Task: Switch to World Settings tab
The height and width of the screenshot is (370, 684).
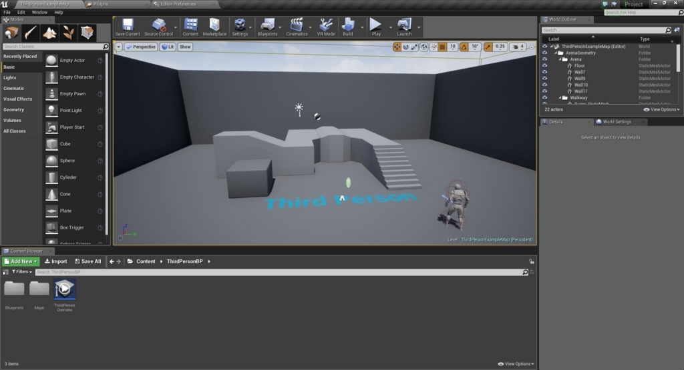Action: (617, 122)
